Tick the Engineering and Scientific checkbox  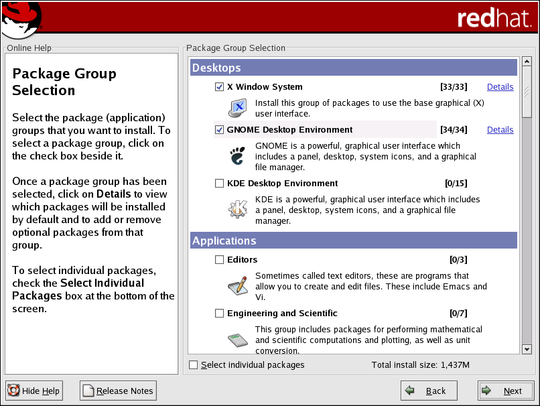[219, 314]
